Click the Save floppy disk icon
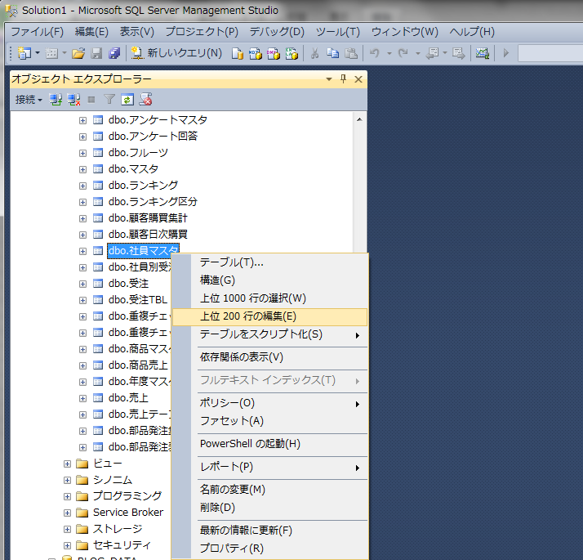 coord(96,53)
